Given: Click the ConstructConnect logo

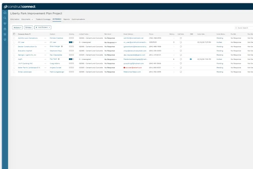Looking at the screenshot, I should click(x=20, y=7).
